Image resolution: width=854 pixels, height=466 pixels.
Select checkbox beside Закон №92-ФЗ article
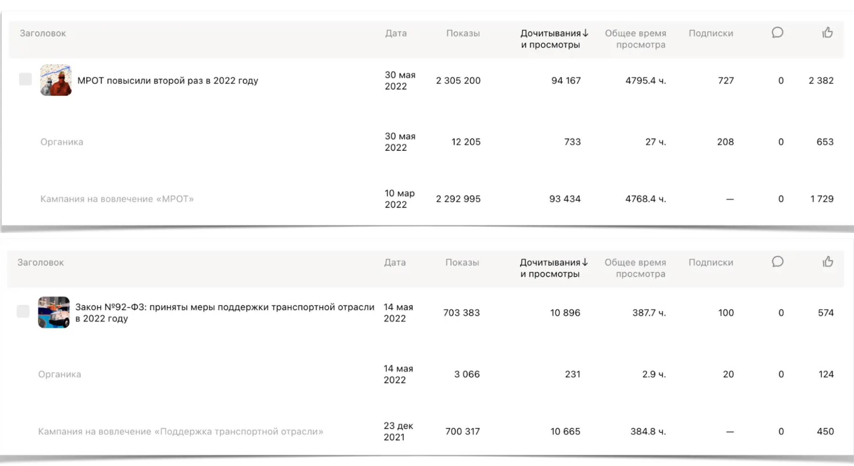pos(23,311)
